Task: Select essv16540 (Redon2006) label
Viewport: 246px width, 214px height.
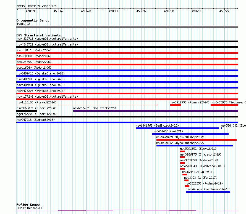Action: [x=34, y=68]
